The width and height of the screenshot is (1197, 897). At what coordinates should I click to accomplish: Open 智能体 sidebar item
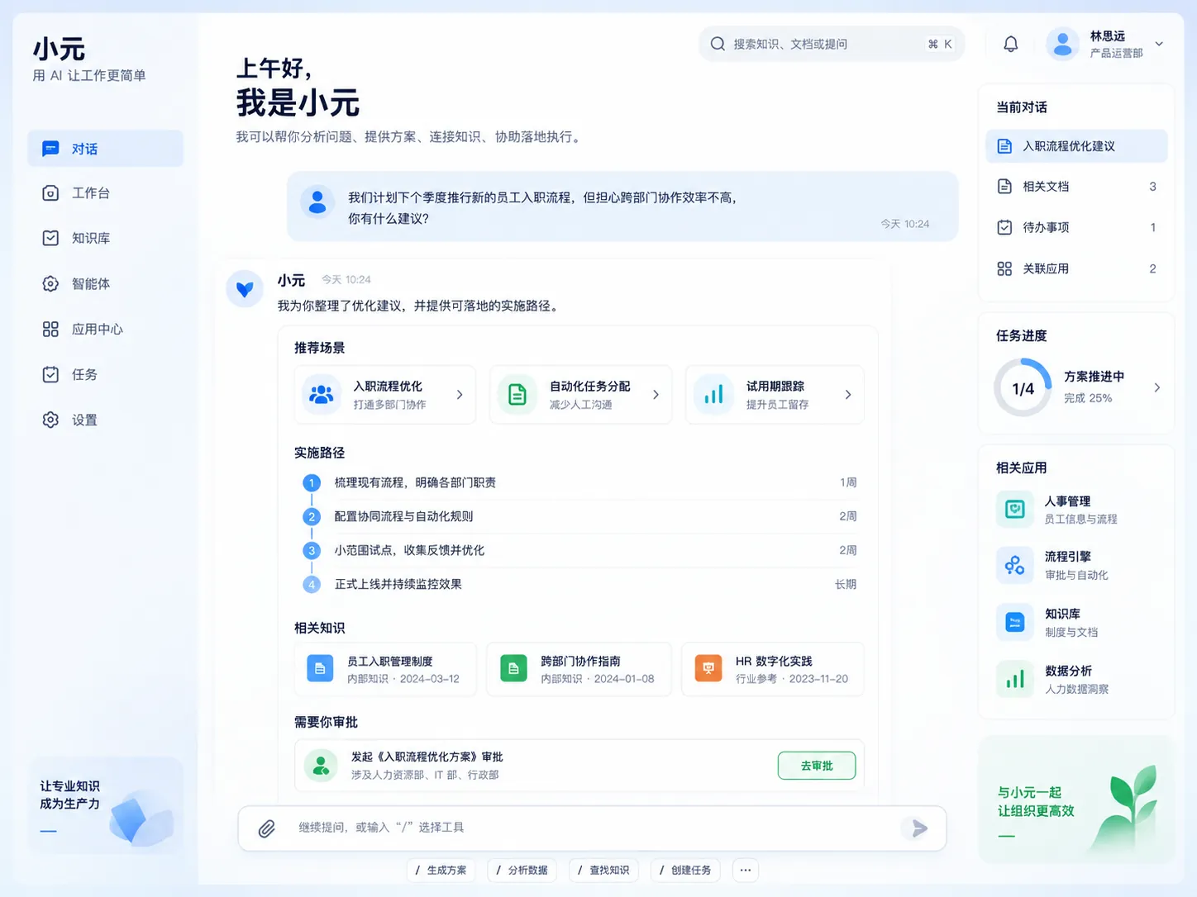(x=106, y=284)
